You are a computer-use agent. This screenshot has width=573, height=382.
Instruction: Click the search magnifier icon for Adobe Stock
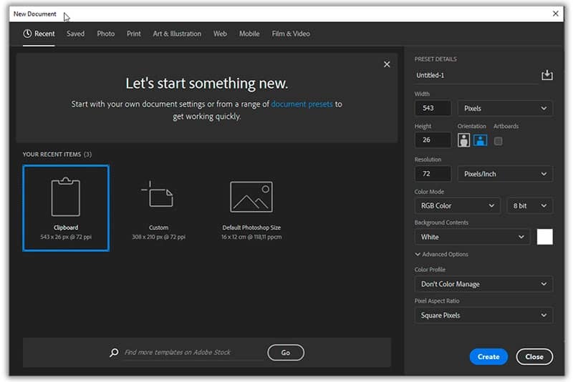tap(114, 353)
